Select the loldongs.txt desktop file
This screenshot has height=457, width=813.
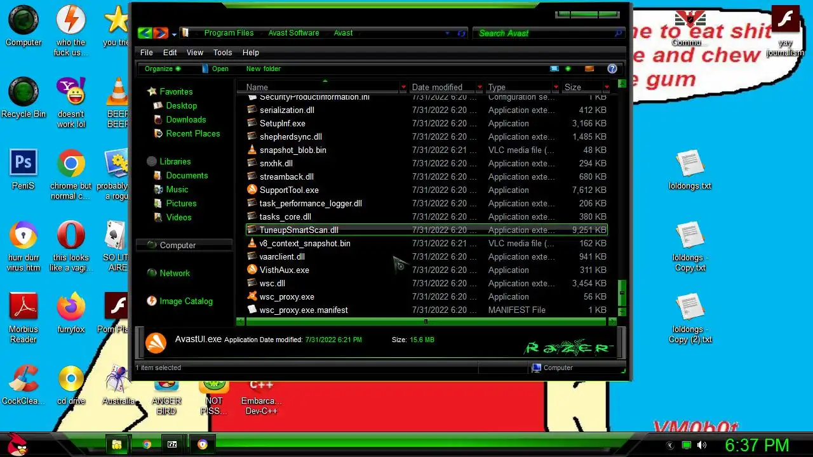pyautogui.click(x=690, y=170)
